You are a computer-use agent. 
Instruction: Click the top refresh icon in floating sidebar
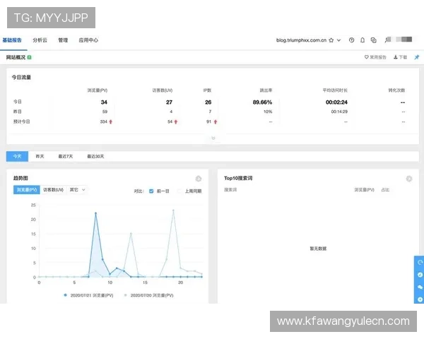(x=420, y=262)
